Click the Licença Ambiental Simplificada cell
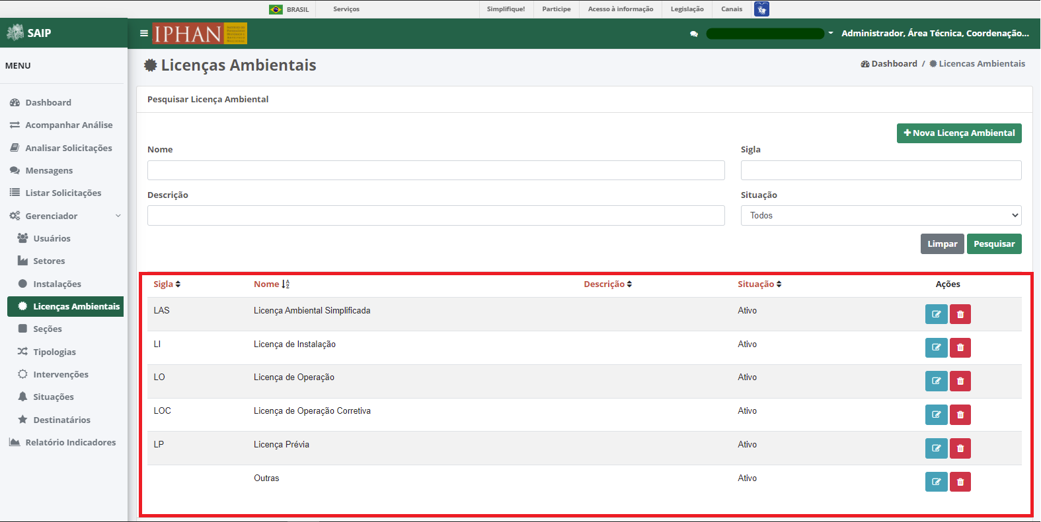The height and width of the screenshot is (522, 1041). coord(312,310)
